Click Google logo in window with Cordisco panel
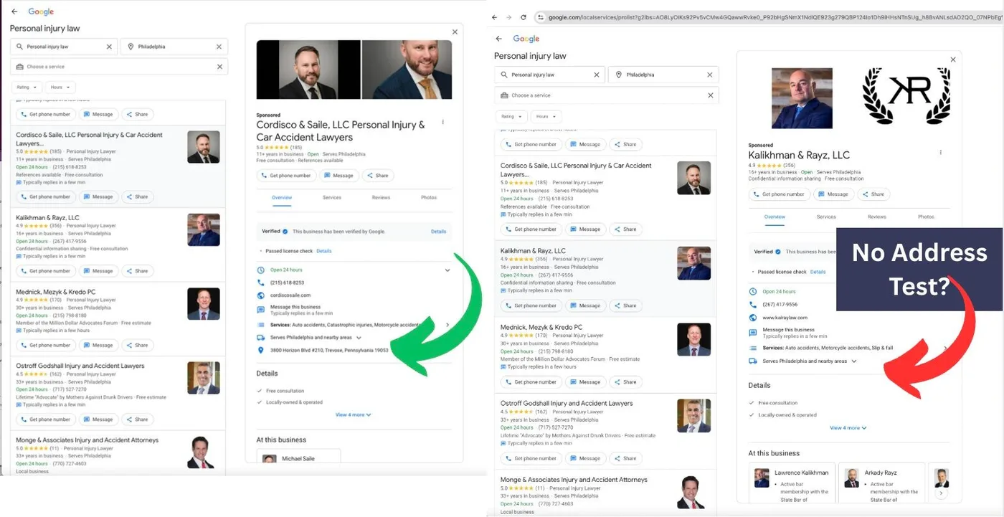 click(x=41, y=11)
